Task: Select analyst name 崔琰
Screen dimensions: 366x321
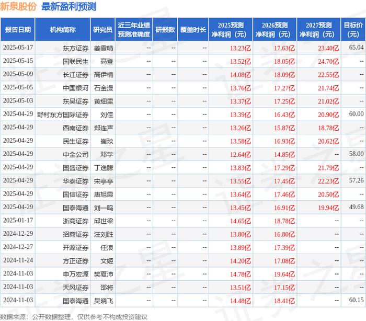Action: pos(107,142)
